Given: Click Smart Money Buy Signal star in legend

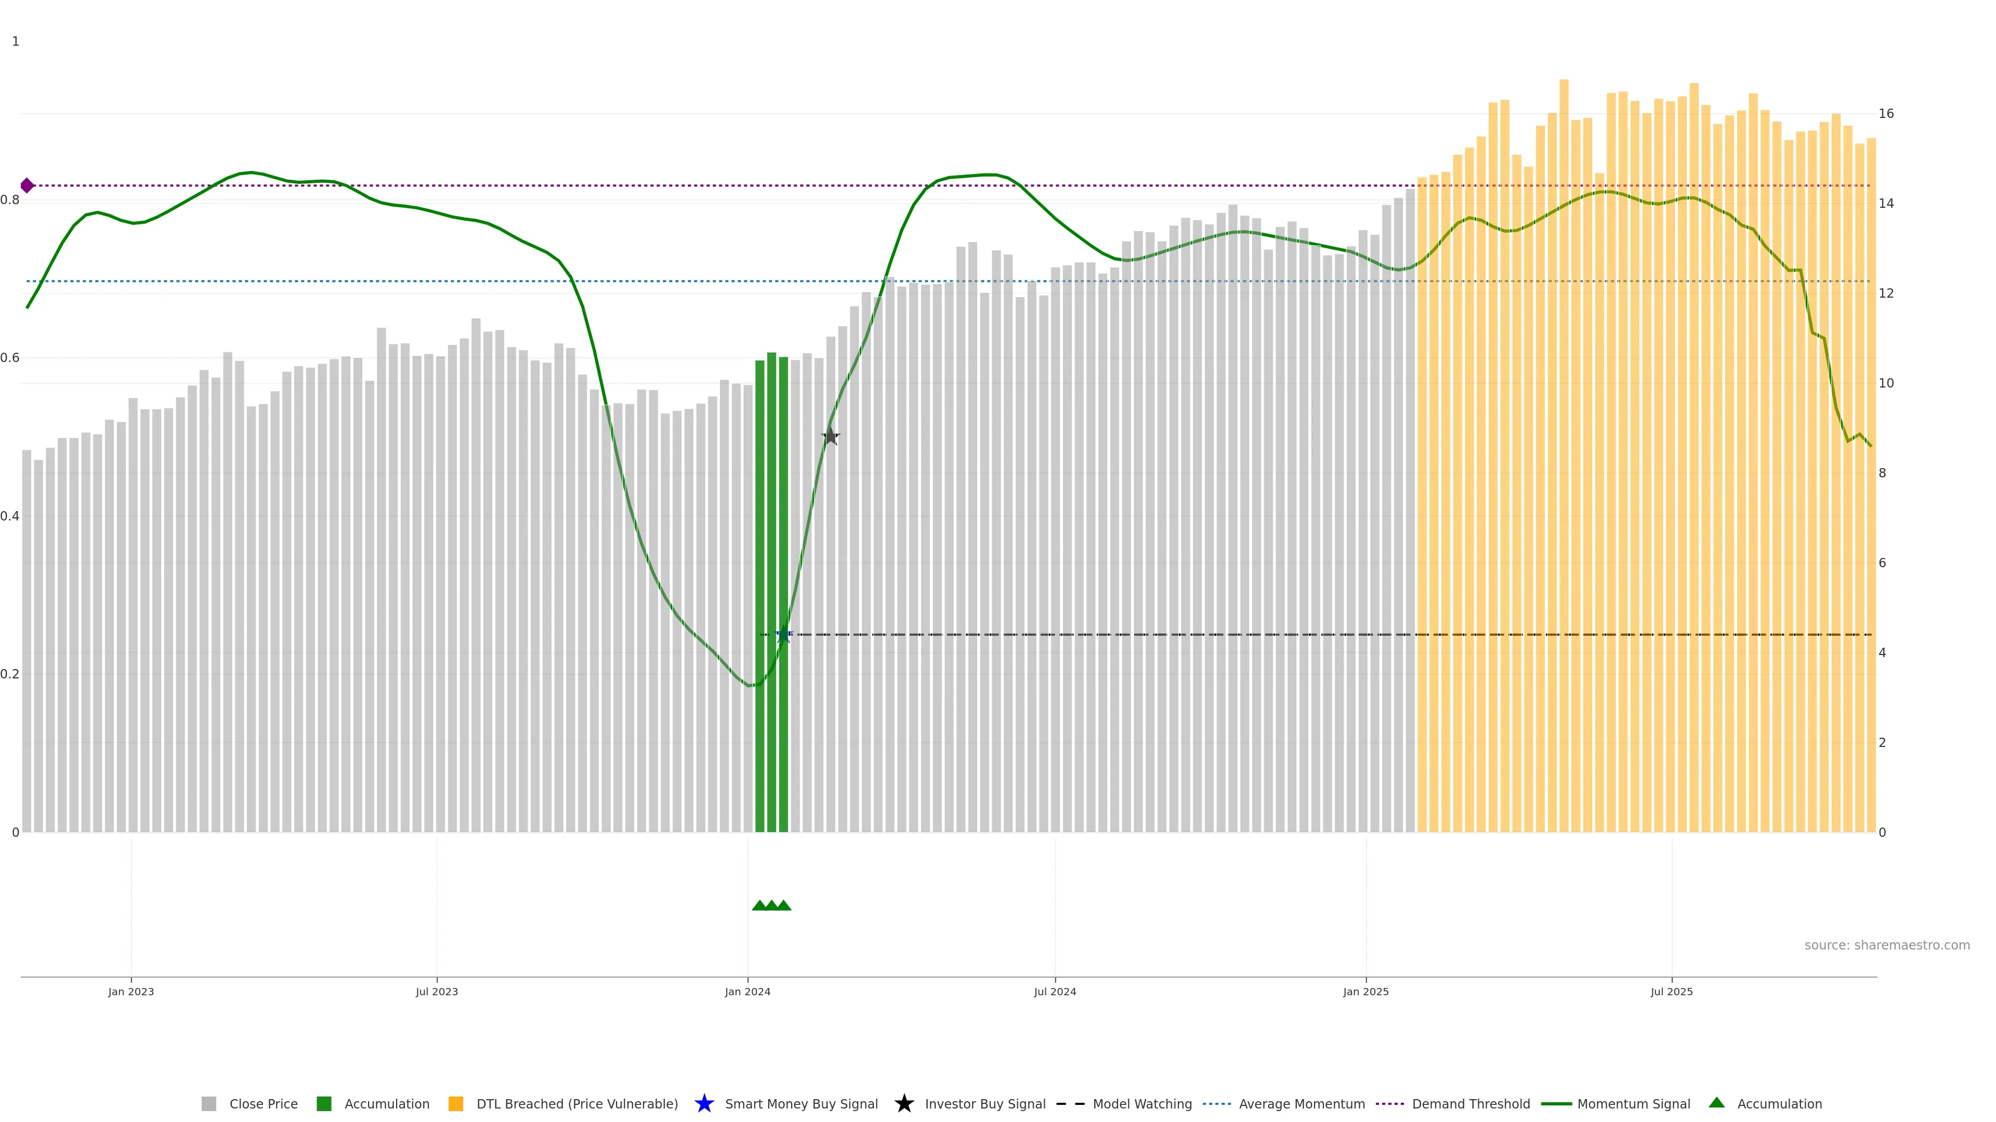Looking at the screenshot, I should click(x=704, y=1103).
